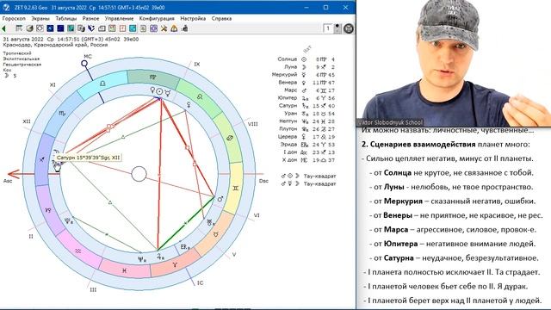
Task: Open the Управление menu
Action: pos(119,18)
